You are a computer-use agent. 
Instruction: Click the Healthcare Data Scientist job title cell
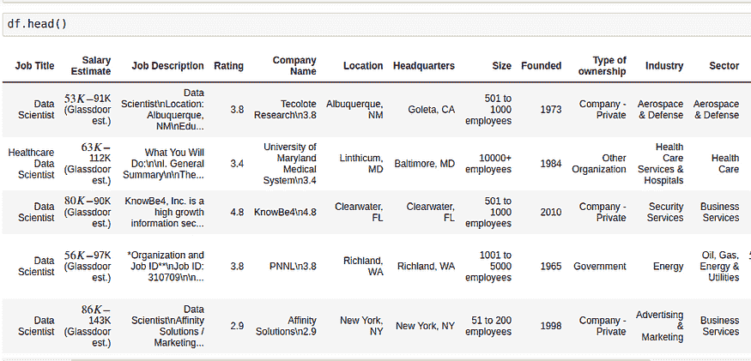[x=31, y=163]
